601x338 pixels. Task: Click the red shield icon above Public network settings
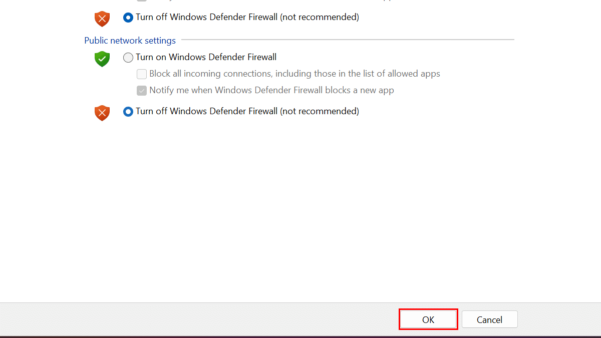tap(102, 19)
